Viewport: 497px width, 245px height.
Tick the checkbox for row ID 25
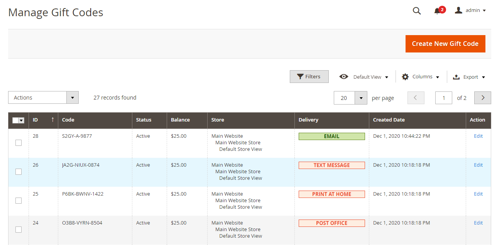19,201
